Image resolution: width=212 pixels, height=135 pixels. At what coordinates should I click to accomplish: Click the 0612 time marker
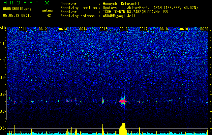click(43, 29)
